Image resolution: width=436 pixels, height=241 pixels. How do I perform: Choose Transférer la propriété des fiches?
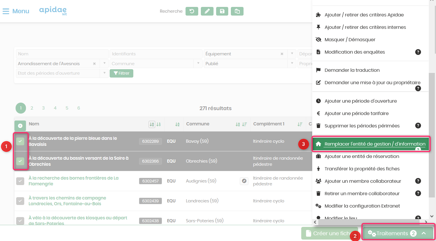(362, 169)
